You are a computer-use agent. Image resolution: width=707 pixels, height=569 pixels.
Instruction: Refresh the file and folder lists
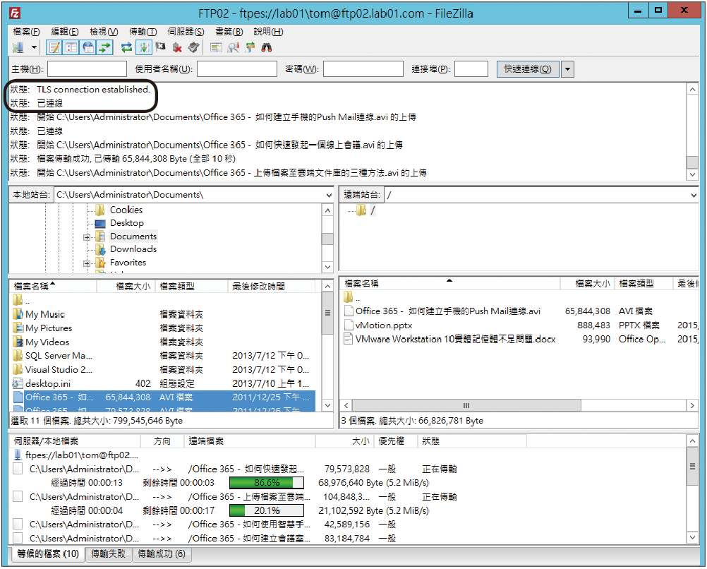pos(127,47)
